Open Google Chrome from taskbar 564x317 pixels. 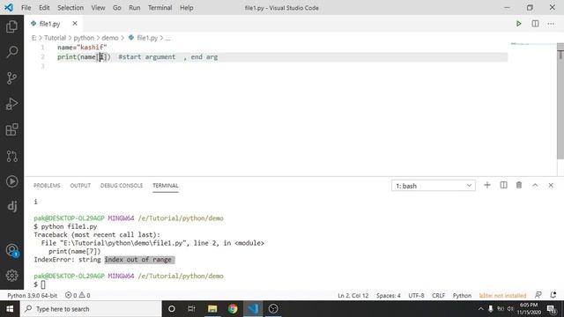(x=233, y=309)
